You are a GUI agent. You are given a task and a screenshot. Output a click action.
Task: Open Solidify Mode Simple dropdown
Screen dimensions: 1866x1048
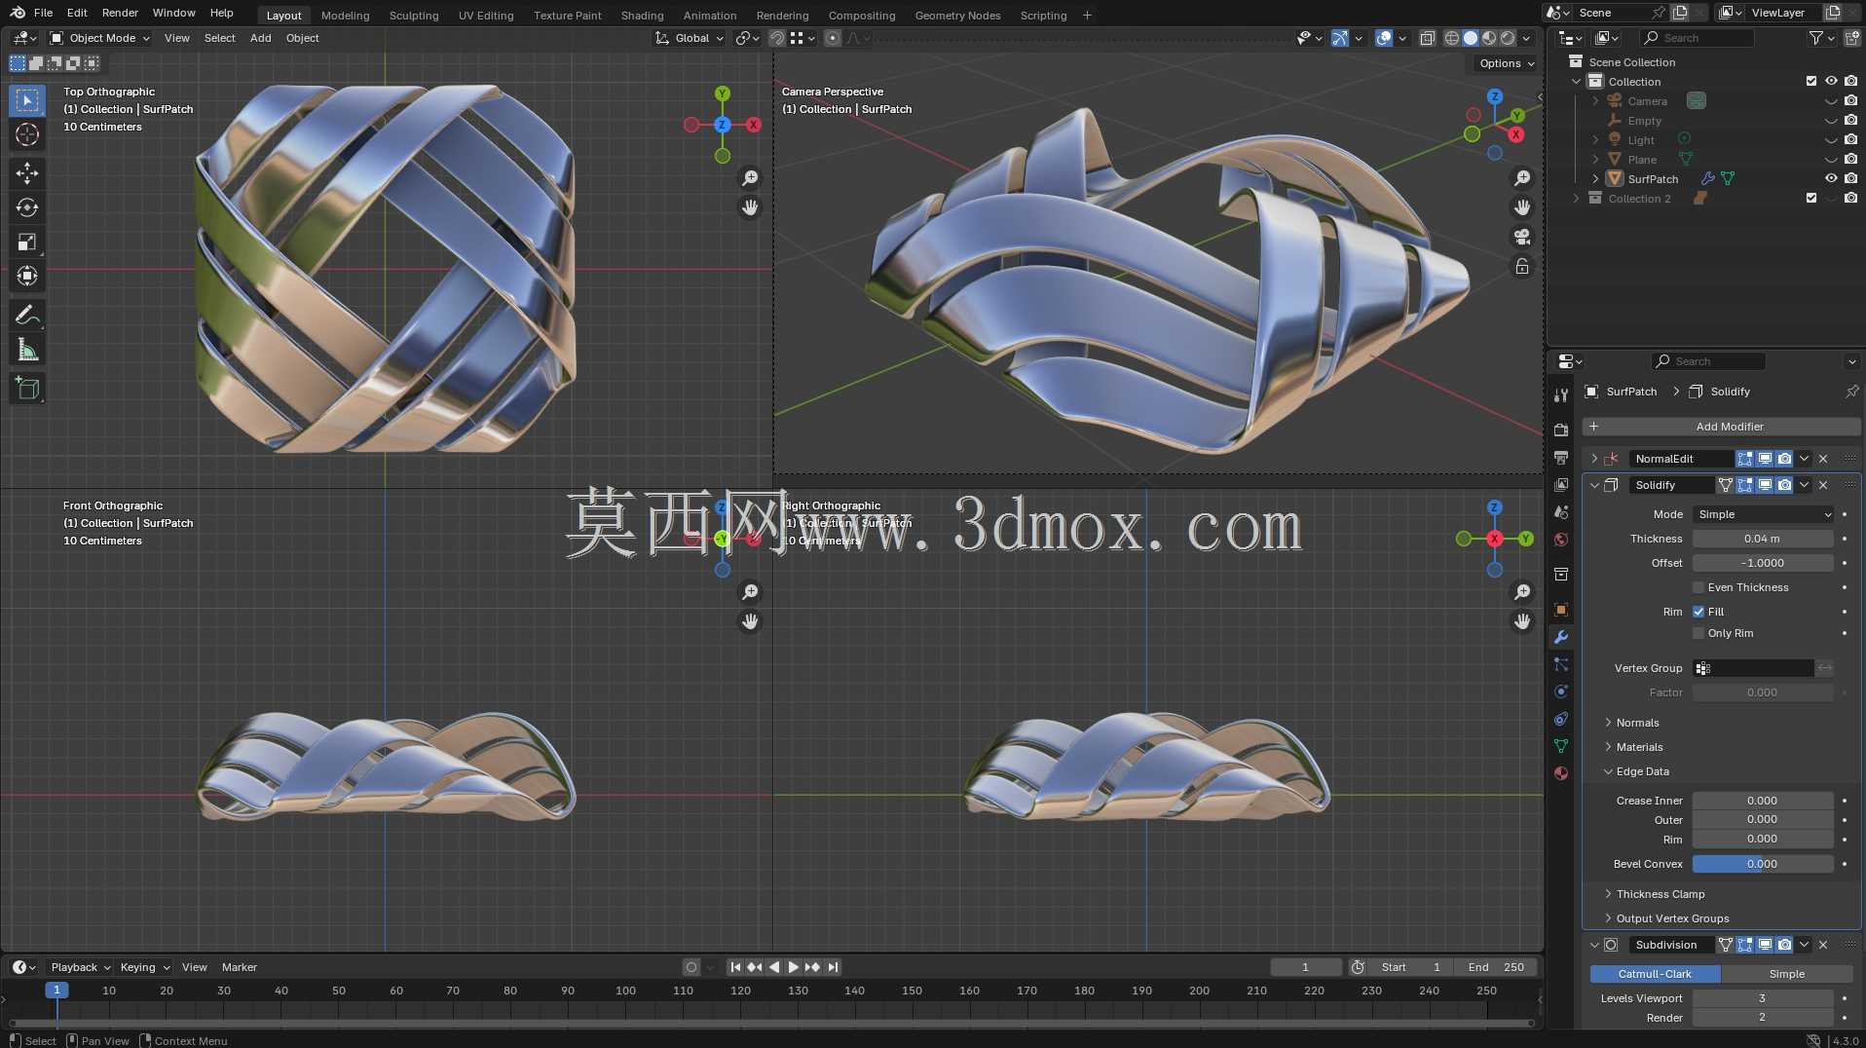point(1763,514)
